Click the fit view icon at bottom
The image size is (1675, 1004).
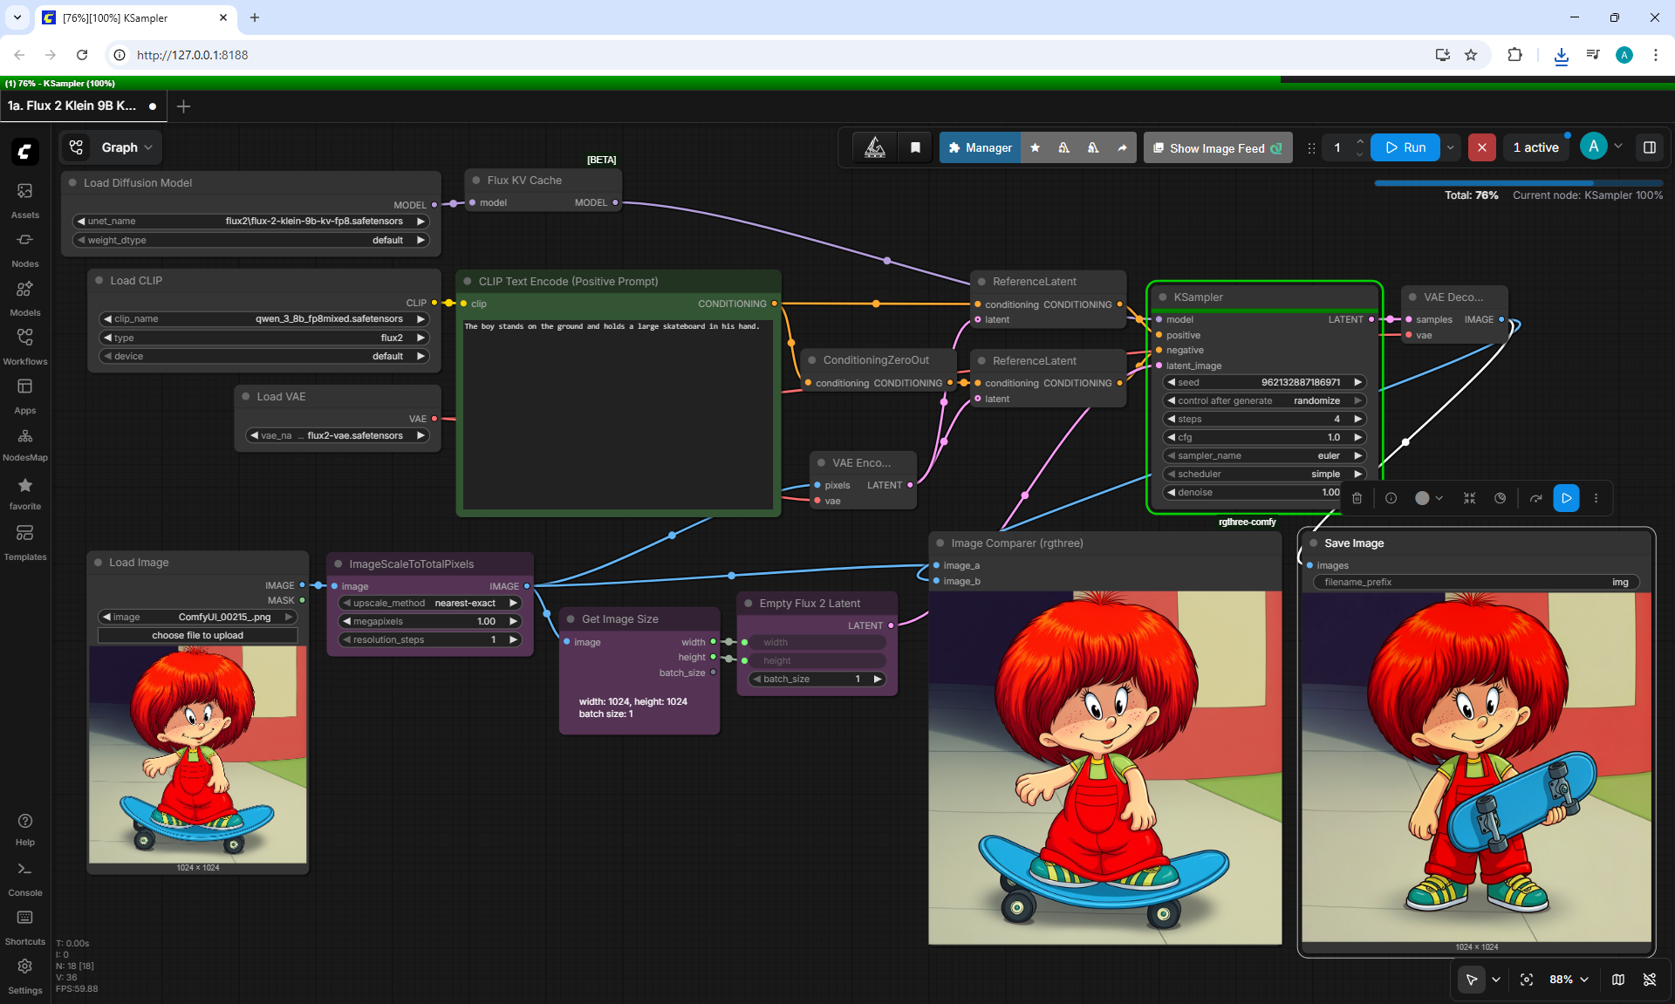pos(1527,980)
